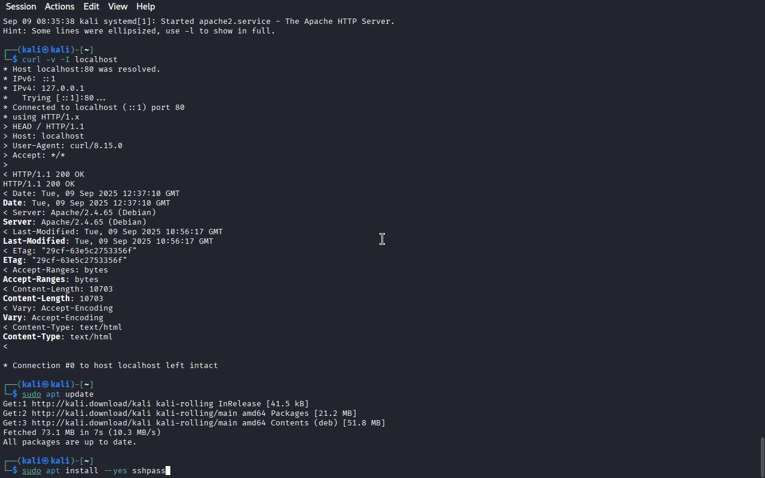This screenshot has width=765, height=478.
Task: Click the 'sudo apt update' command line
Action: pos(58,394)
